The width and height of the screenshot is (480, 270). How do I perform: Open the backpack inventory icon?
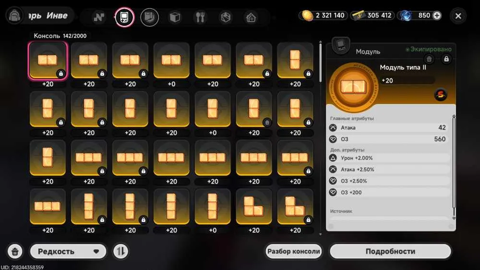[14, 16]
